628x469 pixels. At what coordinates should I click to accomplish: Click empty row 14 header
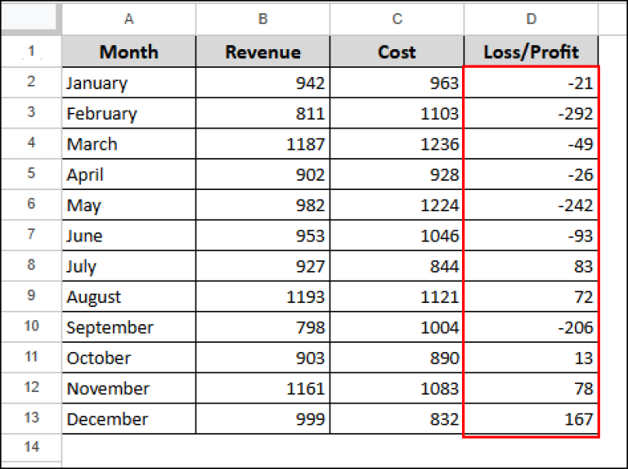pos(31,447)
